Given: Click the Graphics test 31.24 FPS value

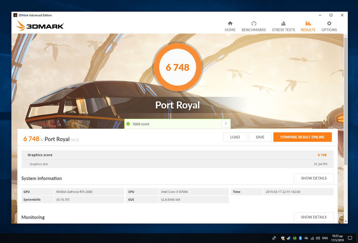Looking at the screenshot, I should [x=321, y=164].
